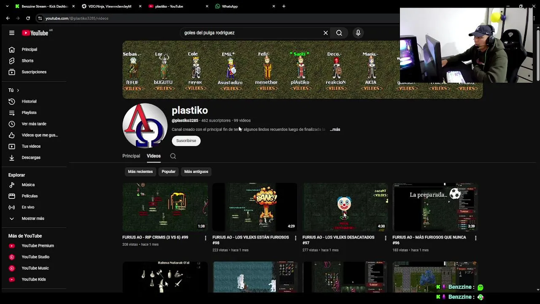
Task: Open options menu for RIP CRIMIS #99 video
Action: point(205,238)
